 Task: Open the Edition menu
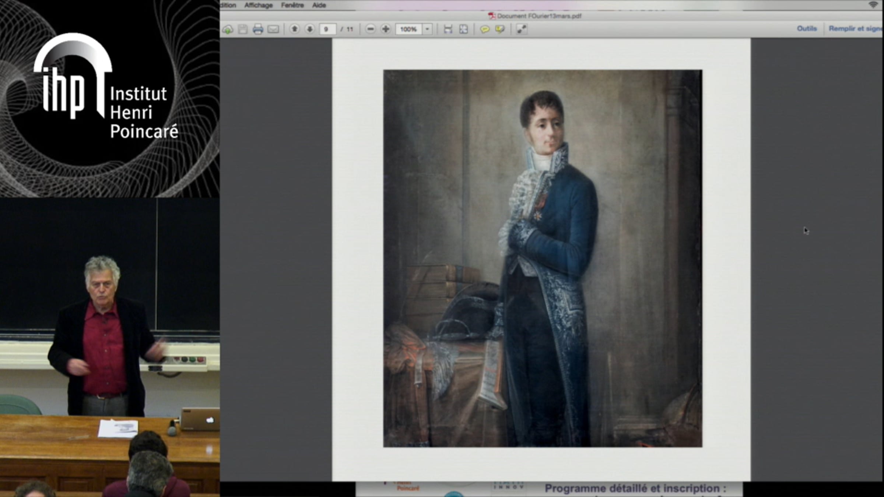228,5
